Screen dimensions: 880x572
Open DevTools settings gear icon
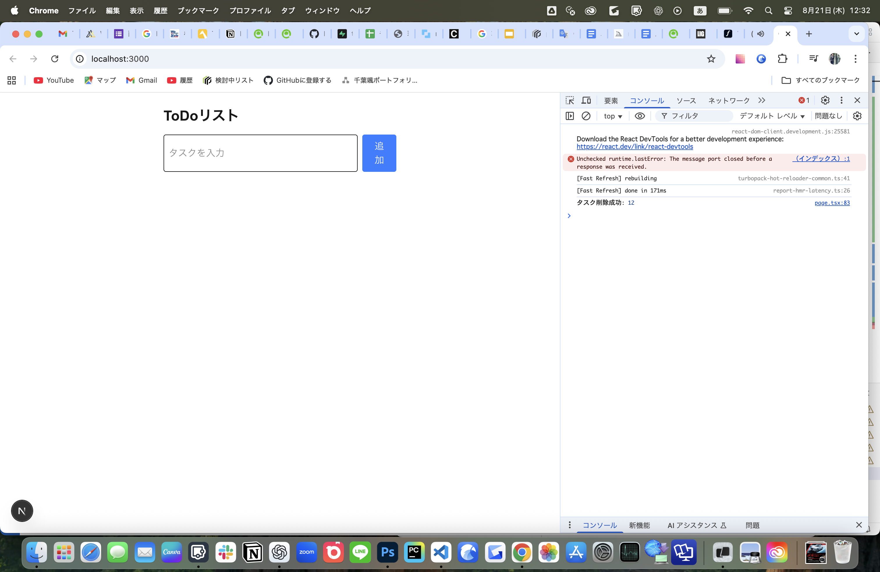825,100
